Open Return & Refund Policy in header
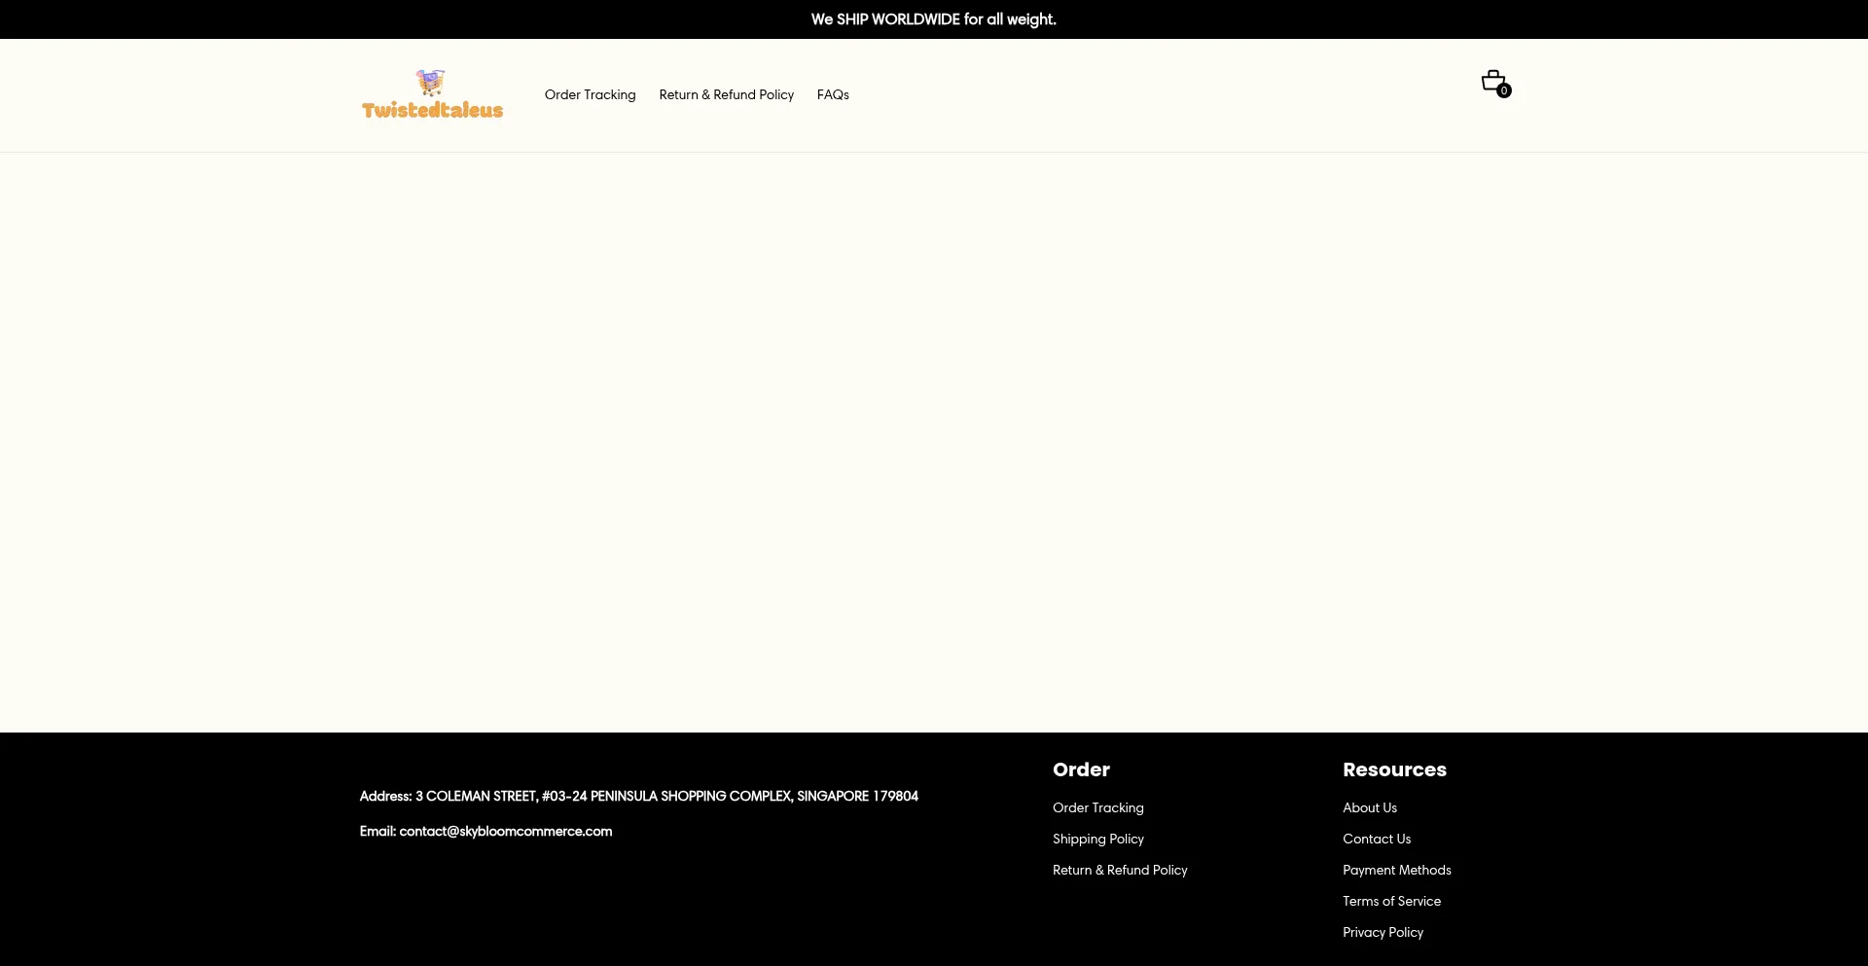Viewport: 1868px width, 966px height. pyautogui.click(x=726, y=94)
